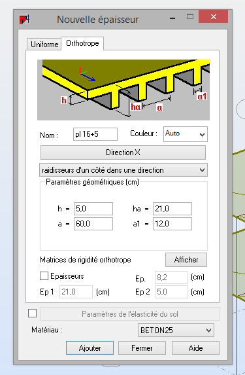Expand the stiffener type dropdown

(x=123, y=170)
